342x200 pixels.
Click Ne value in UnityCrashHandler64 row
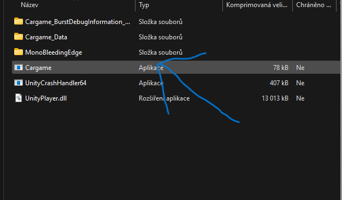click(300, 83)
